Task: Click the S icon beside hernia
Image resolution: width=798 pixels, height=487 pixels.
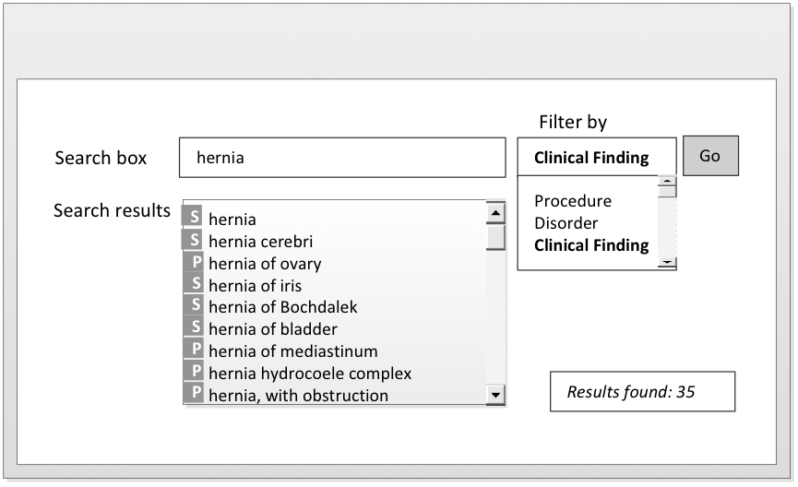Action: [195, 219]
